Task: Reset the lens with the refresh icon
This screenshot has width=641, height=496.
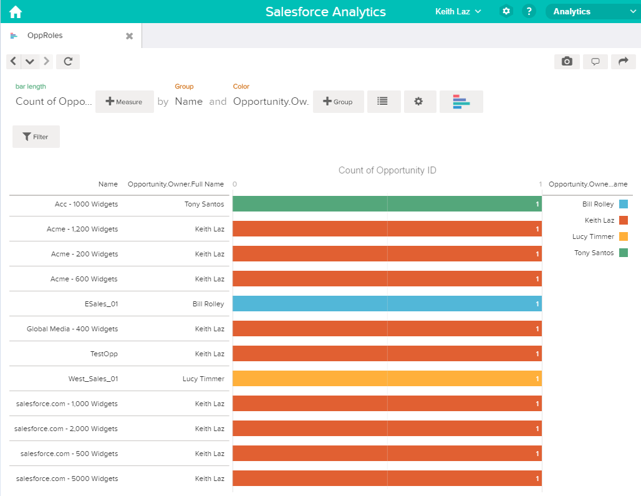Action: [68, 61]
